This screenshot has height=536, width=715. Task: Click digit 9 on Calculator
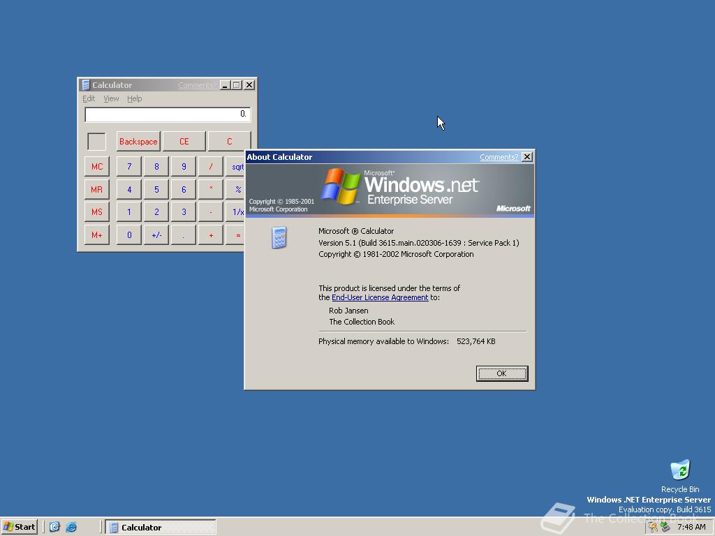click(184, 166)
